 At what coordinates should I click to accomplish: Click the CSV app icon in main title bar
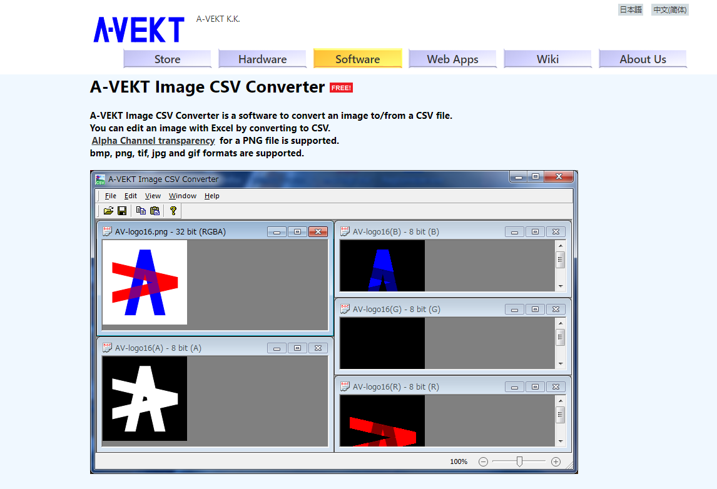pos(100,179)
